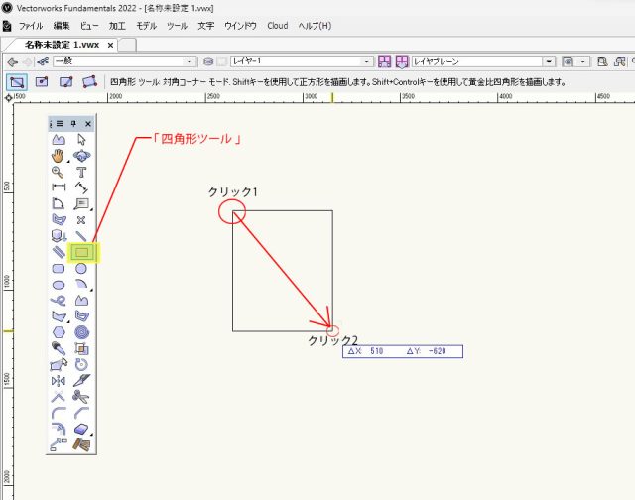The height and width of the screenshot is (500, 635).
Task: Switch to the 名称未設定 1.vwx document tab
Action: [62, 45]
